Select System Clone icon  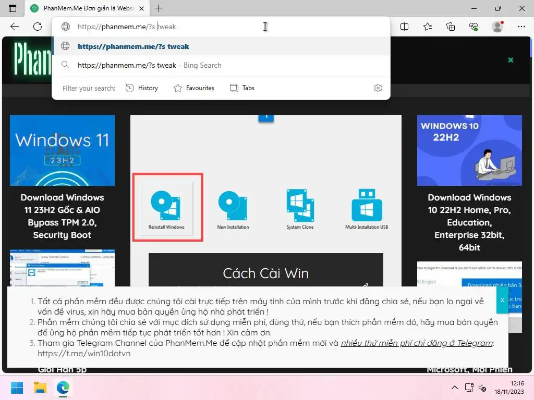300,209
